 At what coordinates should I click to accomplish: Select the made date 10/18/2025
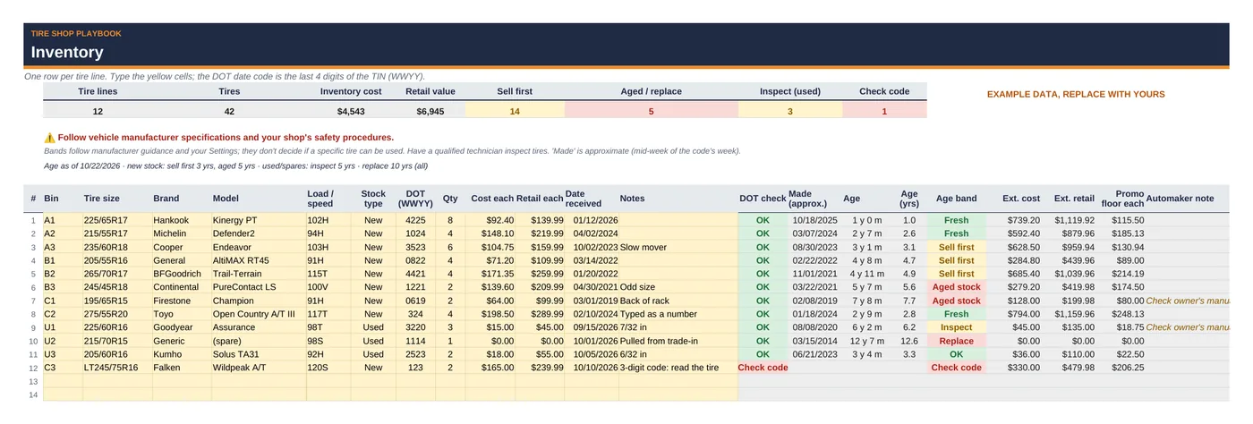click(814, 220)
